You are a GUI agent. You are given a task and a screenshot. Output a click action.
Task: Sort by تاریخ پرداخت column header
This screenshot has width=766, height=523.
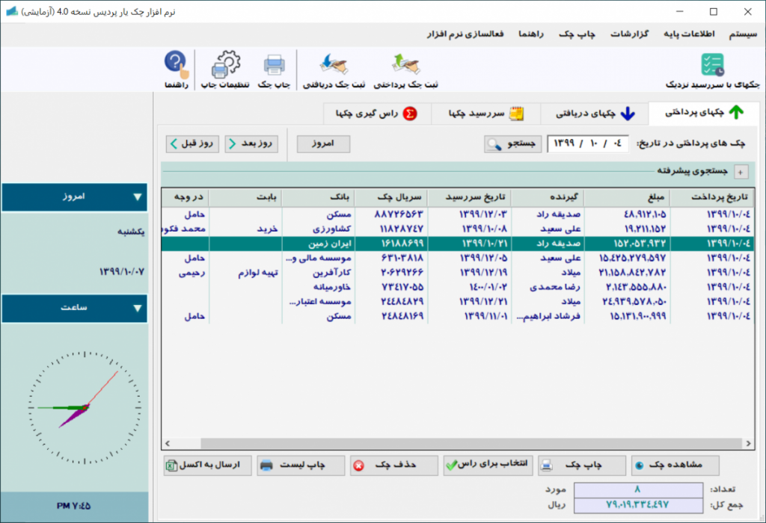click(712, 197)
